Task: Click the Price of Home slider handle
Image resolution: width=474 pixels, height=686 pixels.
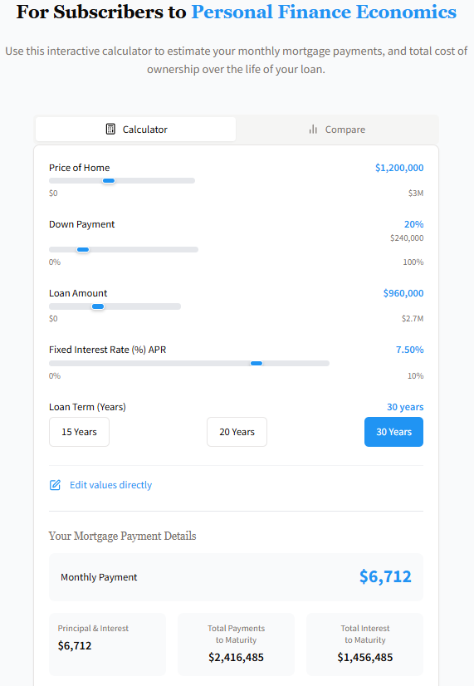Action: [x=109, y=181]
